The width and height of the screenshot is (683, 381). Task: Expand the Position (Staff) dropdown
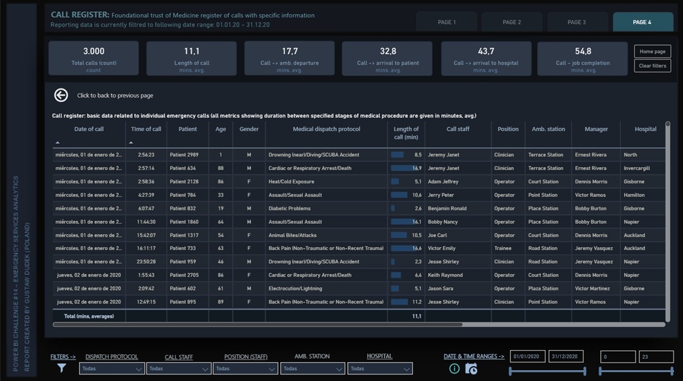245,368
